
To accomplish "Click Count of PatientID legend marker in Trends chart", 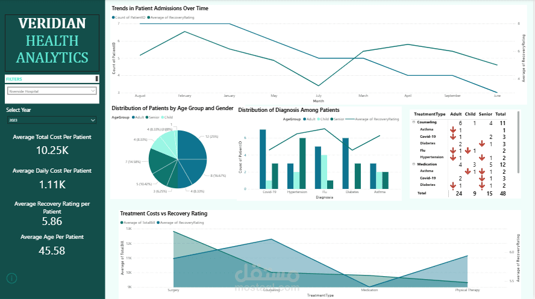I will pos(113,17).
